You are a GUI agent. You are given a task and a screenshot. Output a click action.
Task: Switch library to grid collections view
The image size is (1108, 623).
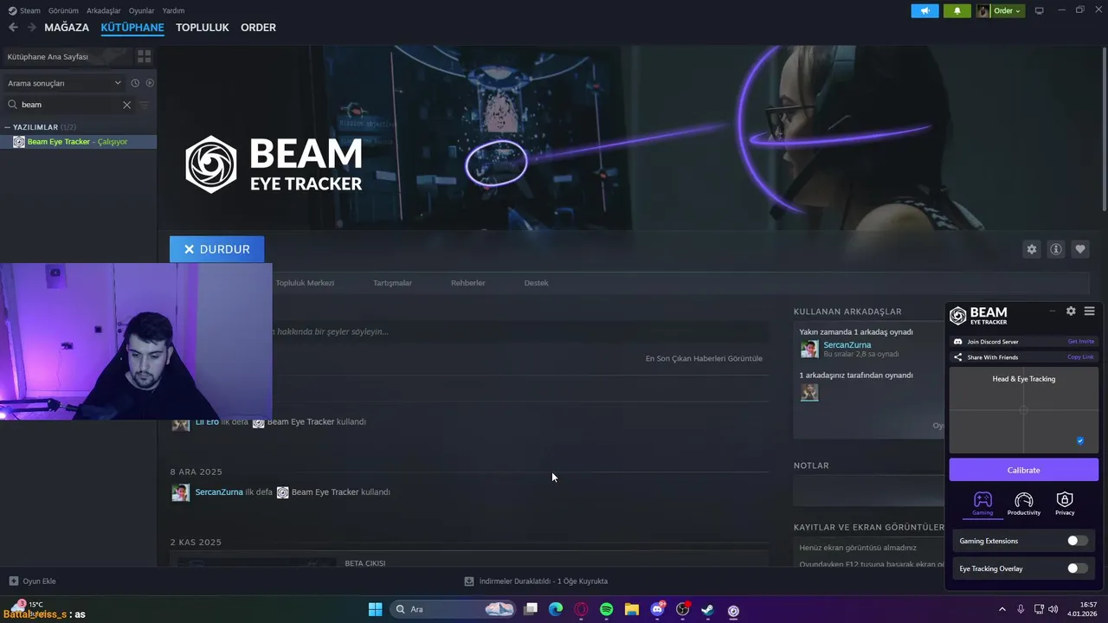tap(145, 56)
